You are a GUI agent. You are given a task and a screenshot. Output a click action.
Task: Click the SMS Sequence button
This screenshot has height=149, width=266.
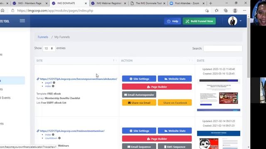175,147
